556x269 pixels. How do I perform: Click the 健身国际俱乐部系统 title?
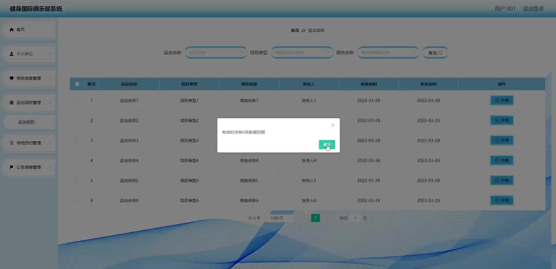[x=36, y=9]
